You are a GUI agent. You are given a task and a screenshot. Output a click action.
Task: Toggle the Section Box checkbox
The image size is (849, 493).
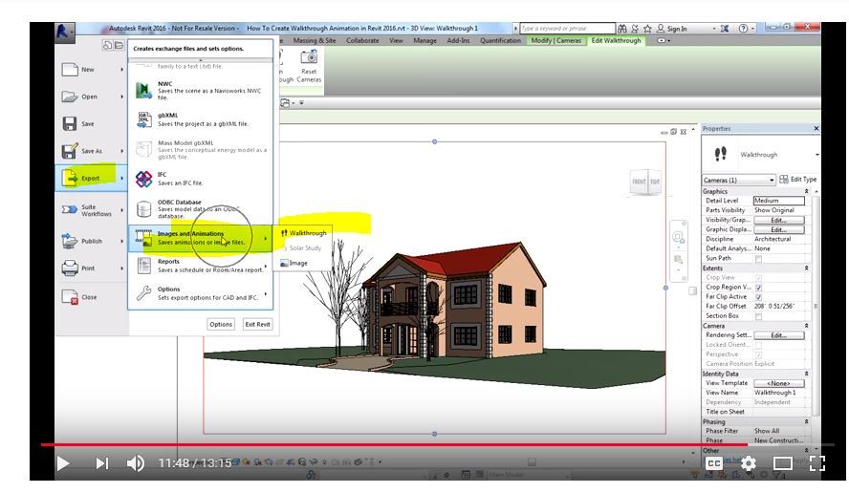pyautogui.click(x=758, y=316)
